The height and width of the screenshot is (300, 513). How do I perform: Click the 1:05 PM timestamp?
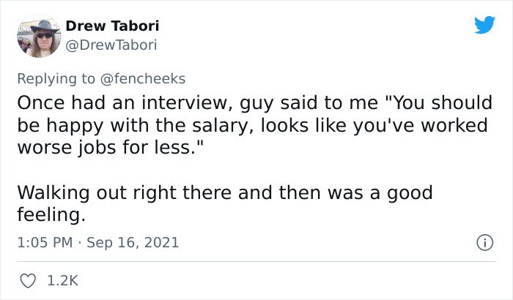click(x=45, y=241)
